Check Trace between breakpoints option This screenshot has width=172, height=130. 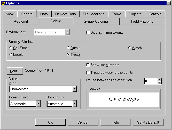(88, 73)
